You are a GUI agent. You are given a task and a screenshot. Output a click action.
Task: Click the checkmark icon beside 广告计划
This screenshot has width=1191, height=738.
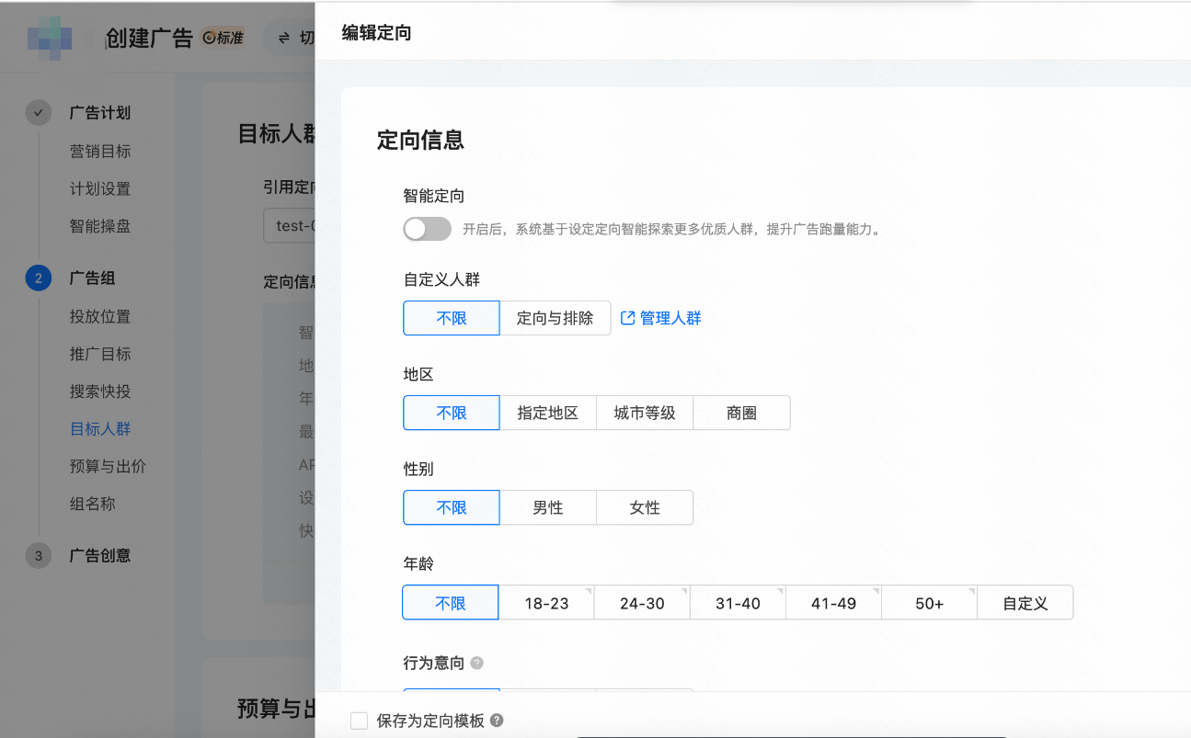pyautogui.click(x=38, y=112)
